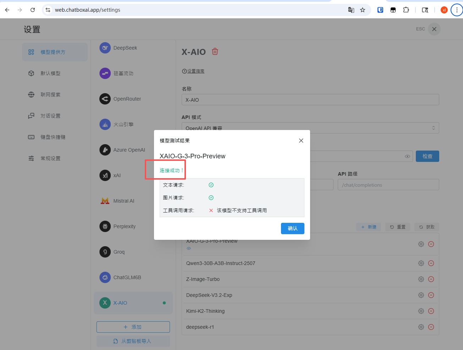This screenshot has width=463, height=350.
Task: Select the X-AIO provider entry
Action: click(133, 303)
